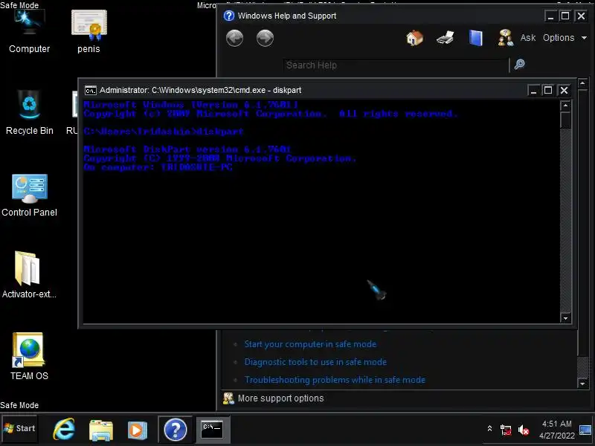This screenshot has height=446, width=595.
Task: Open the Options dropdown in Help and Support
Action: [565, 38]
